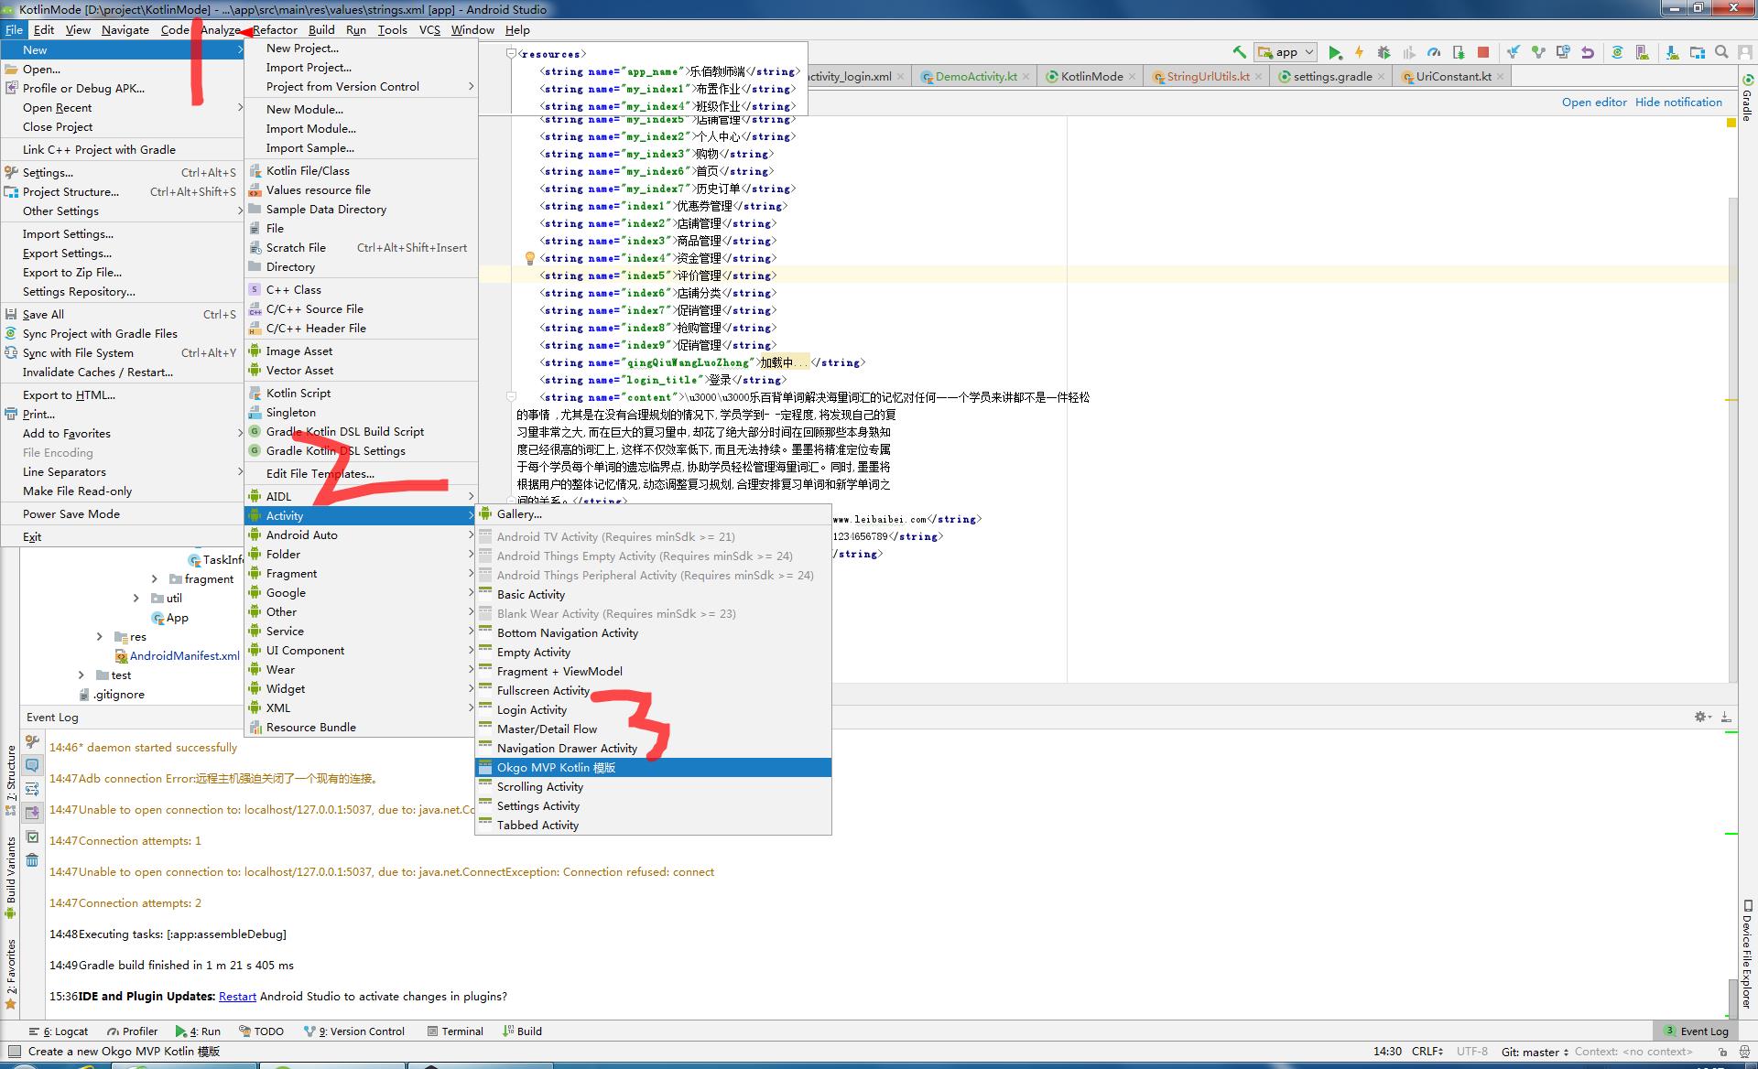Open Event Log settings wrench icon

(32, 741)
